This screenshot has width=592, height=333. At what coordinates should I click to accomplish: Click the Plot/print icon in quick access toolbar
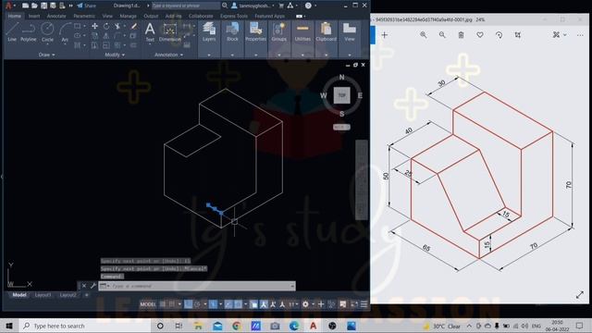pos(62,6)
